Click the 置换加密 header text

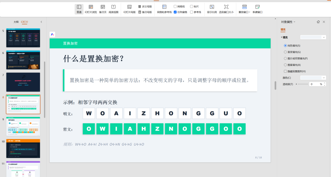point(70,43)
